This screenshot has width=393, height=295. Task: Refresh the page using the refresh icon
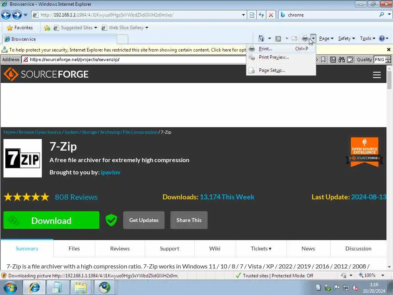click(x=261, y=15)
